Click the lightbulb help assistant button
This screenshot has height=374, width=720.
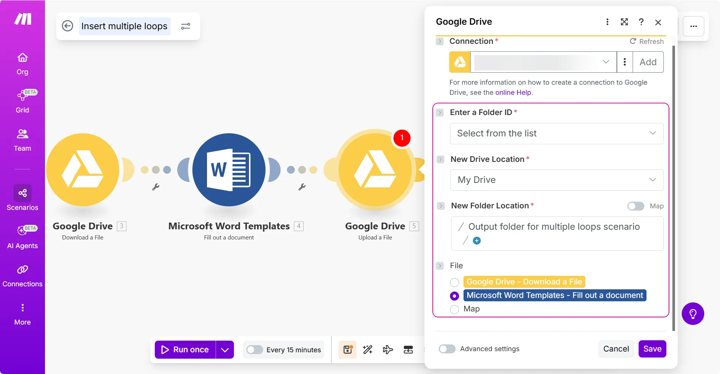[693, 314]
